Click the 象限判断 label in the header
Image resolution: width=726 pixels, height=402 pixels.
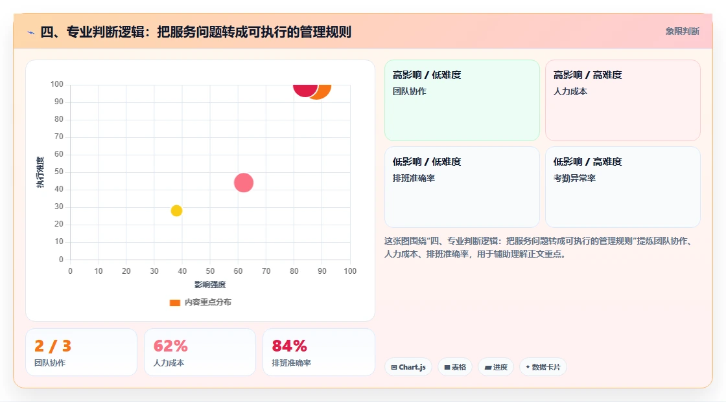point(682,32)
